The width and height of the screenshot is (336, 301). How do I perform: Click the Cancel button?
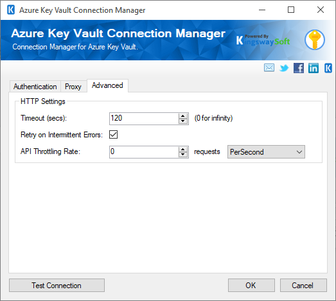(x=303, y=286)
